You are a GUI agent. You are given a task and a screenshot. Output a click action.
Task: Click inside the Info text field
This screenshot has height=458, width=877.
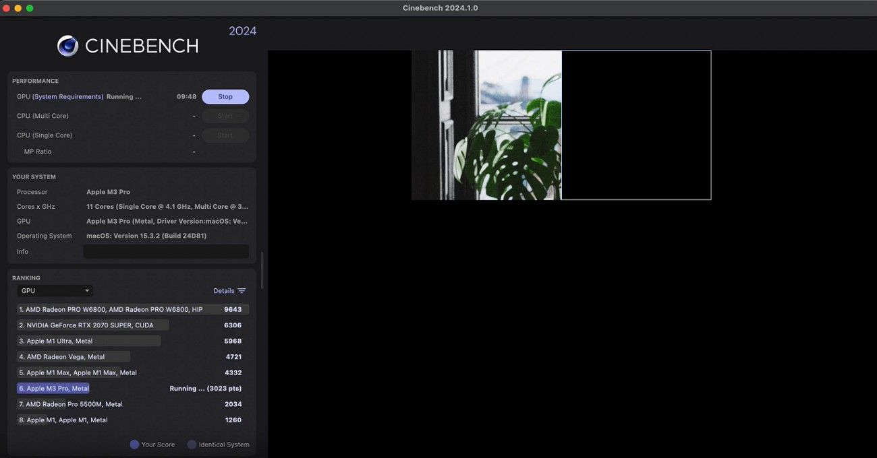(166, 252)
